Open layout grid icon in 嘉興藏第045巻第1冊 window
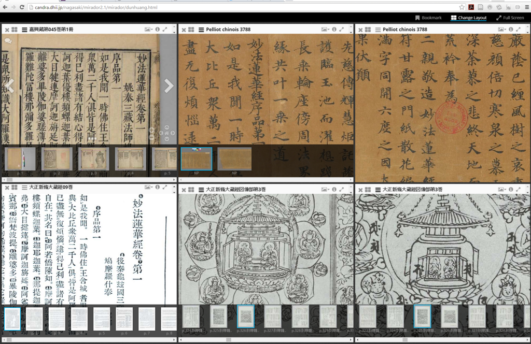531x344 pixels. (15, 30)
